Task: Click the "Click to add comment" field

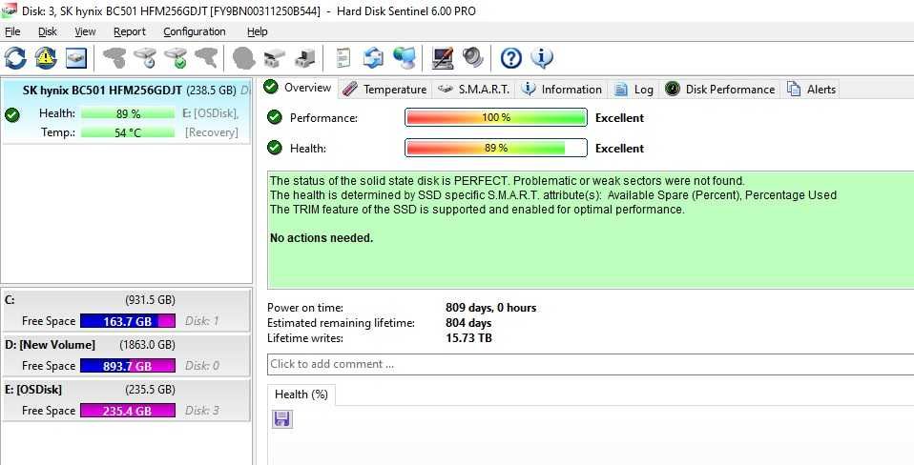Action: (591, 364)
